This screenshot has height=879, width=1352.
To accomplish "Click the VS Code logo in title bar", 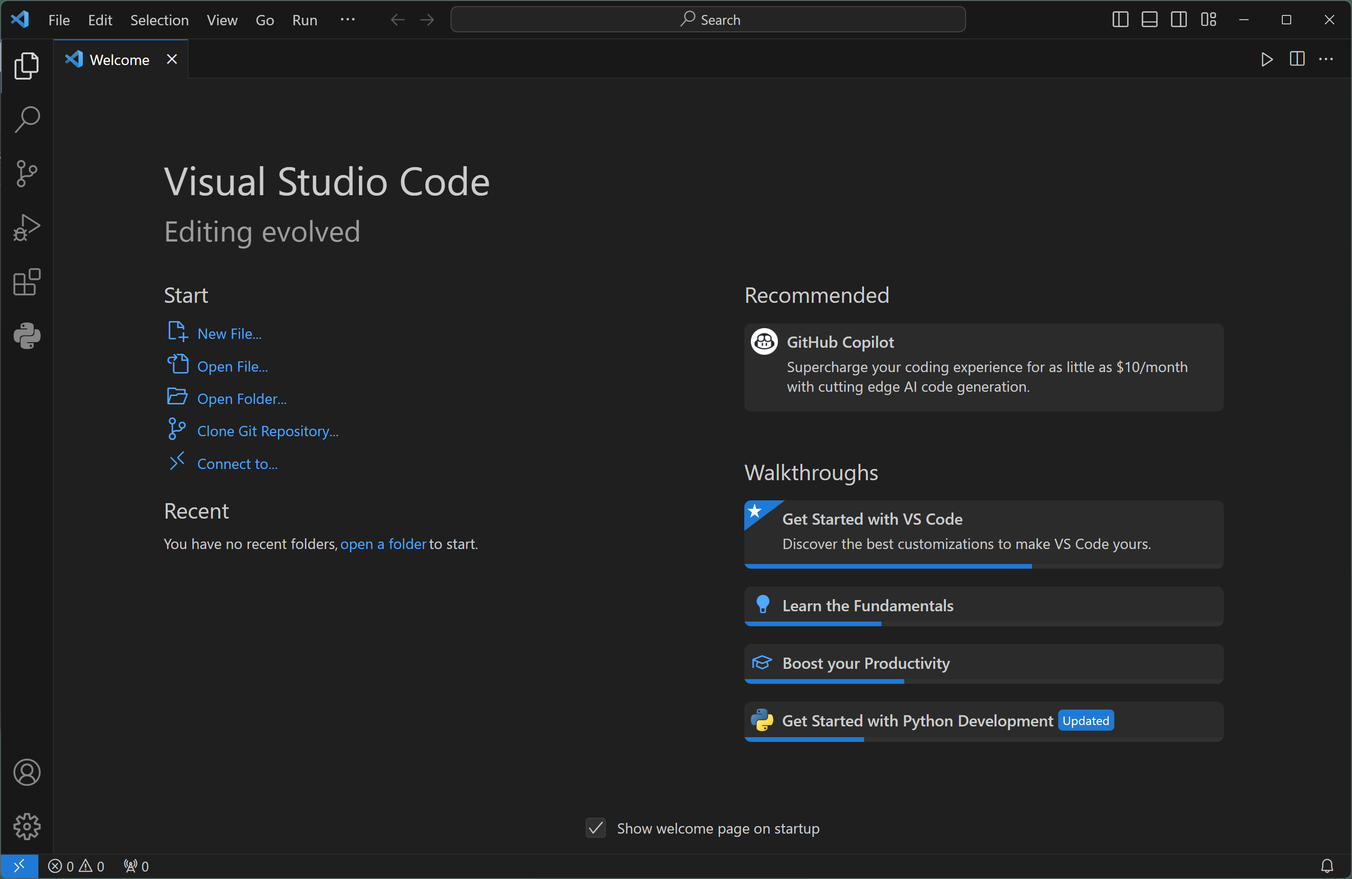I will (20, 20).
